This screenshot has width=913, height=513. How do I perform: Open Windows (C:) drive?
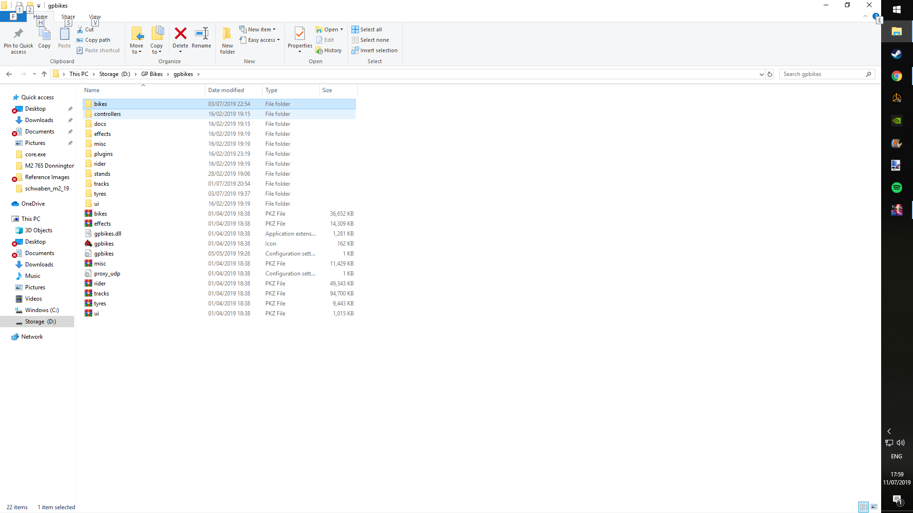tap(42, 310)
